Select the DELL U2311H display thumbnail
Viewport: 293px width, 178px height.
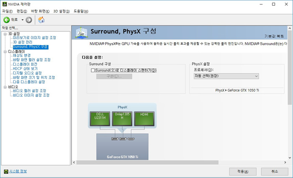100,119
